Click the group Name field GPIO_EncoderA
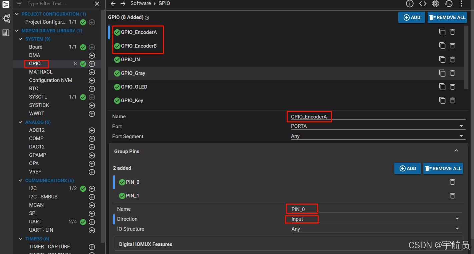Screen dimensions: 474x254 [378, 117]
